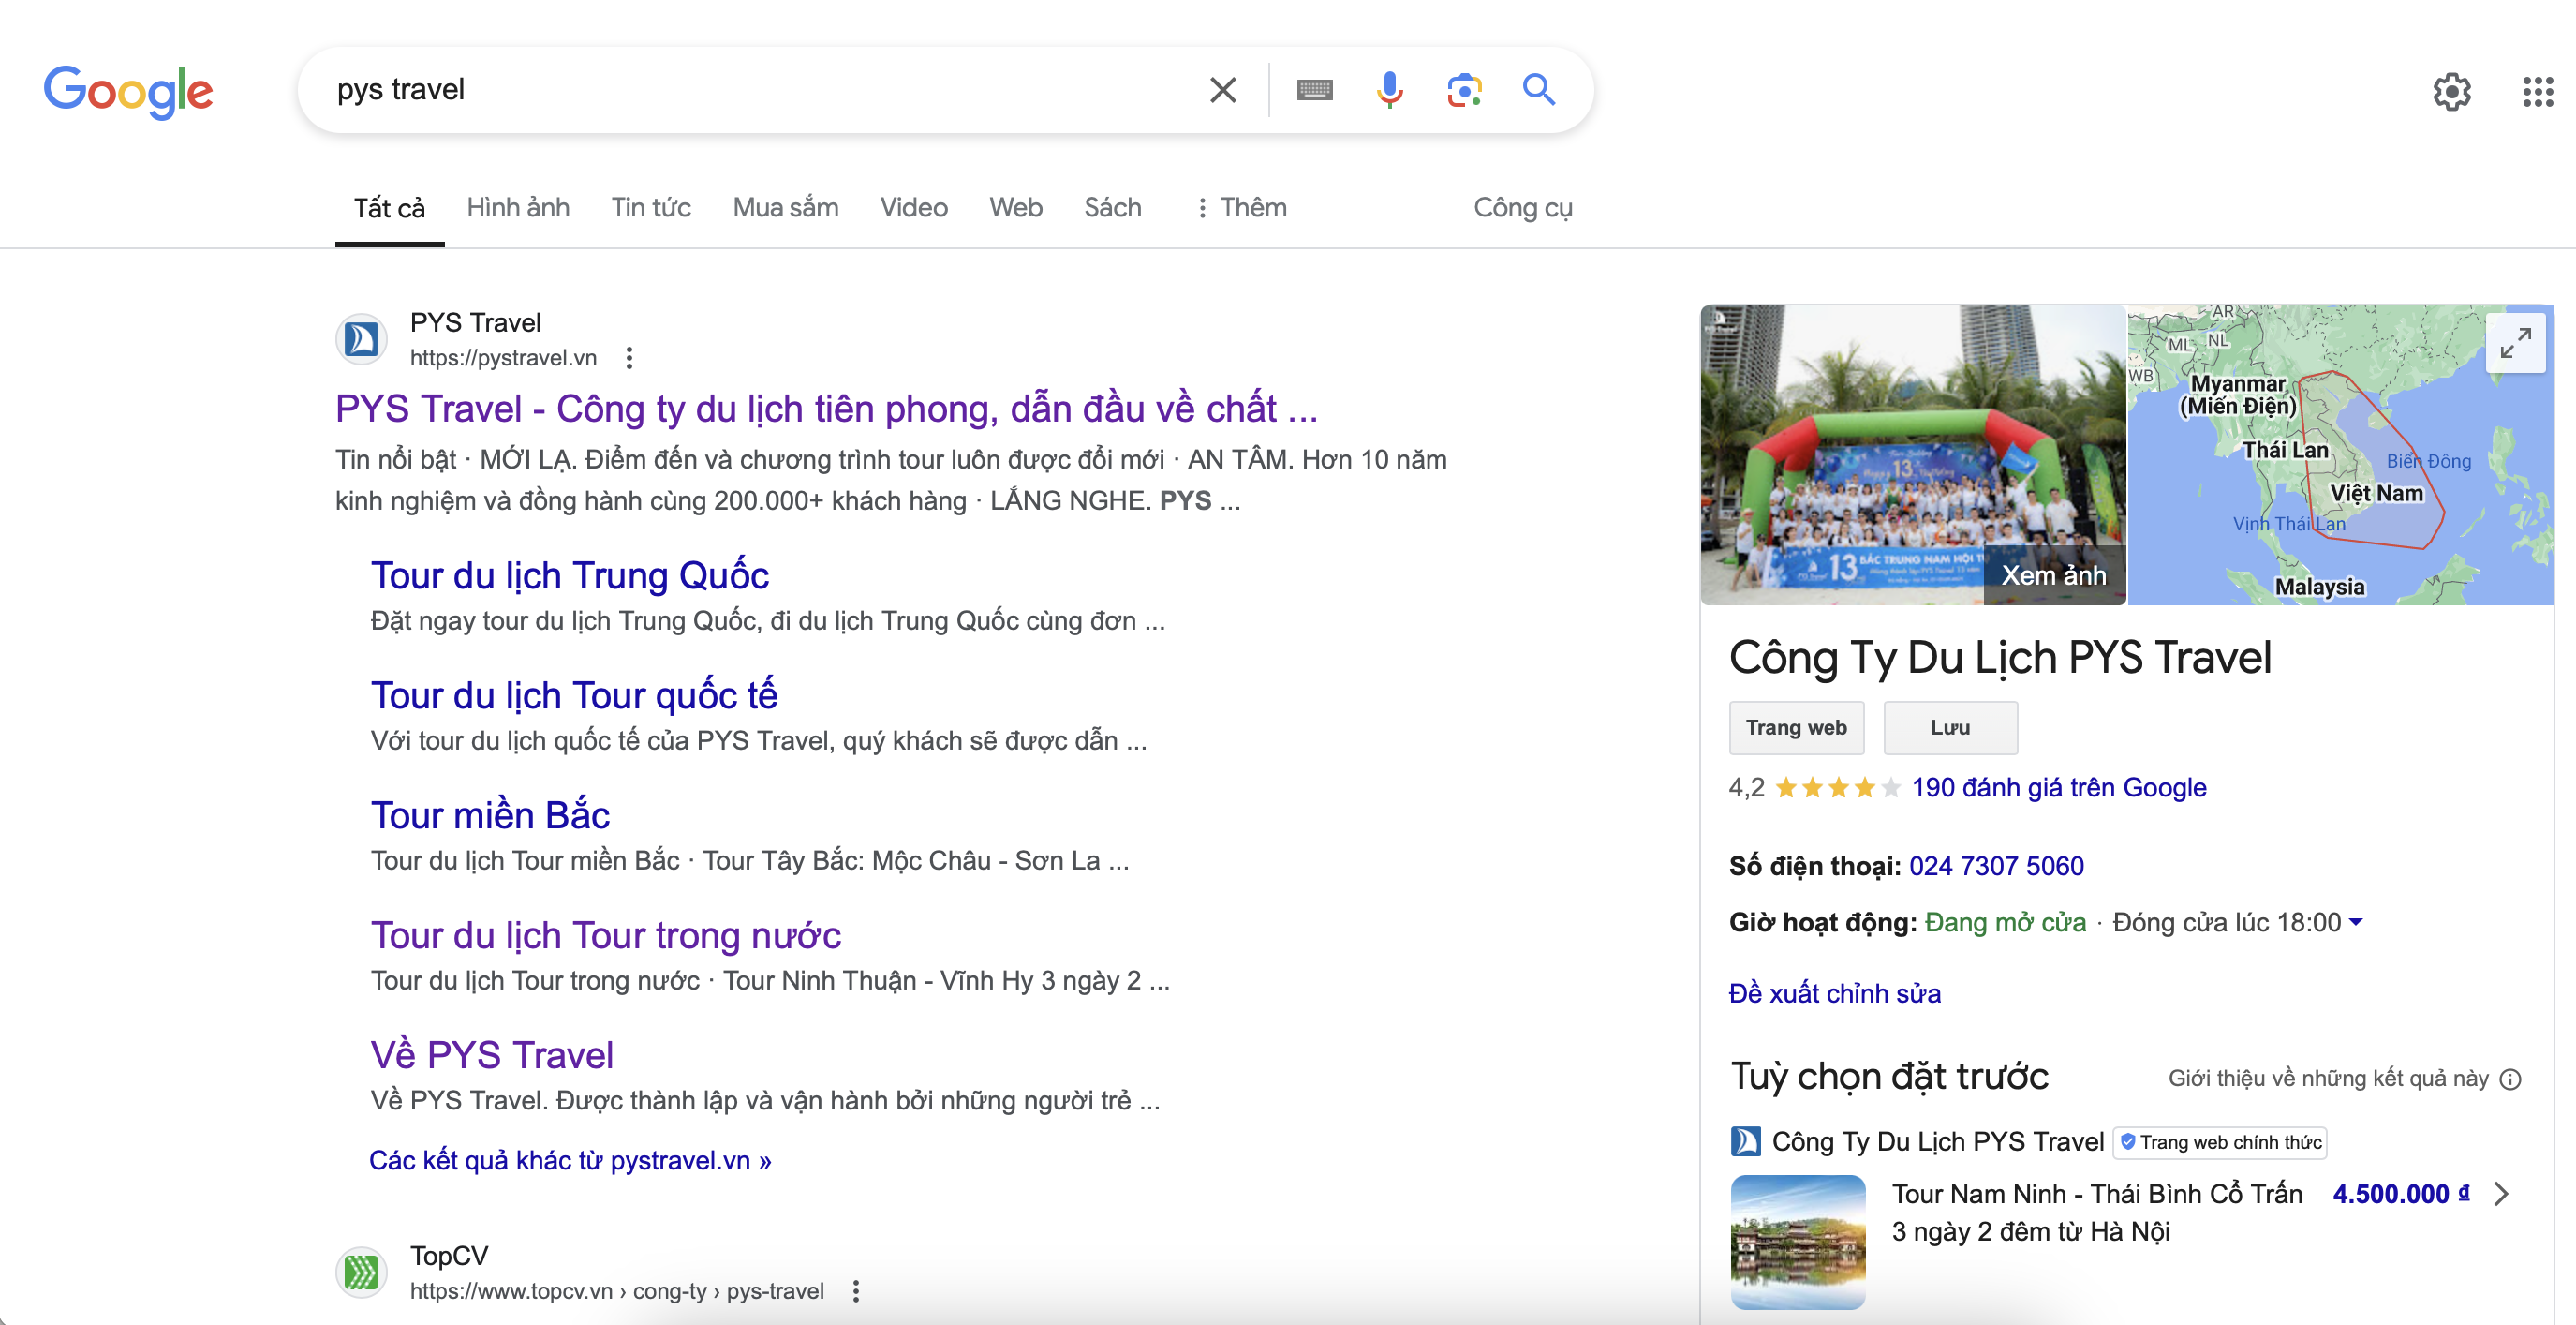The width and height of the screenshot is (2576, 1325).
Task: Expand opening hours dropdown arrow
Action: tap(2356, 922)
